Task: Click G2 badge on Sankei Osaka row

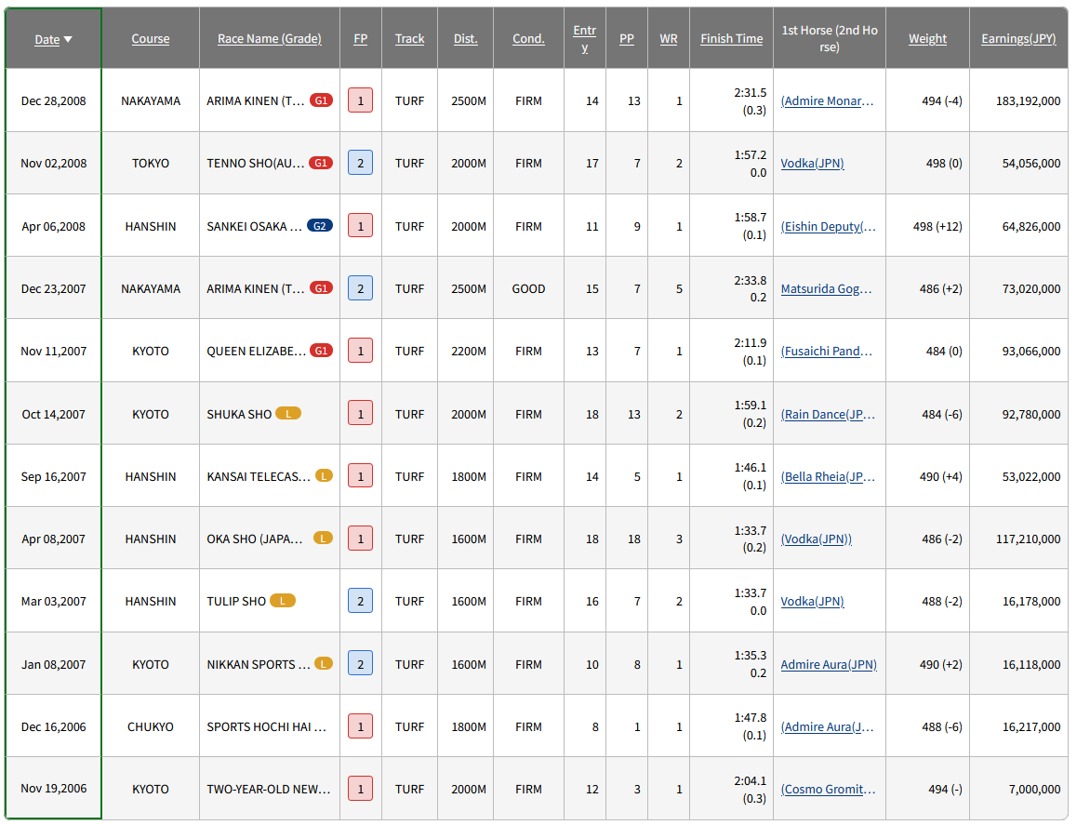Action: pos(320,225)
